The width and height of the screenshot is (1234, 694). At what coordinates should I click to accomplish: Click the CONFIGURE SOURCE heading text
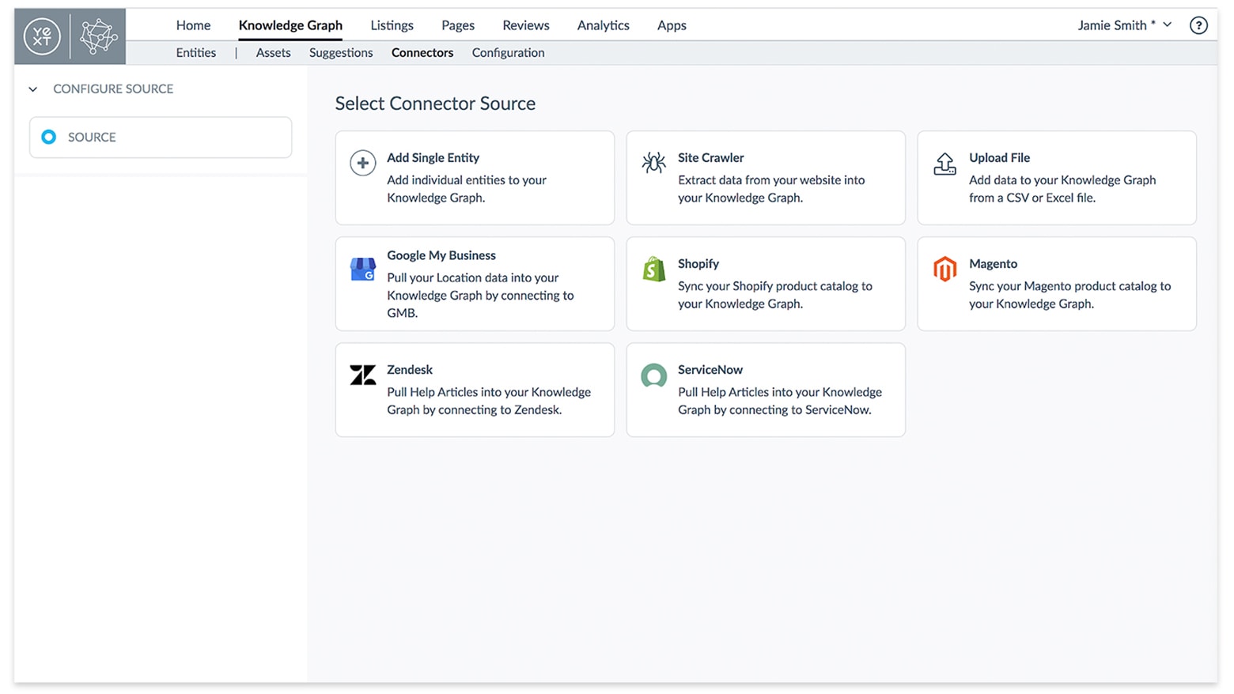(113, 89)
